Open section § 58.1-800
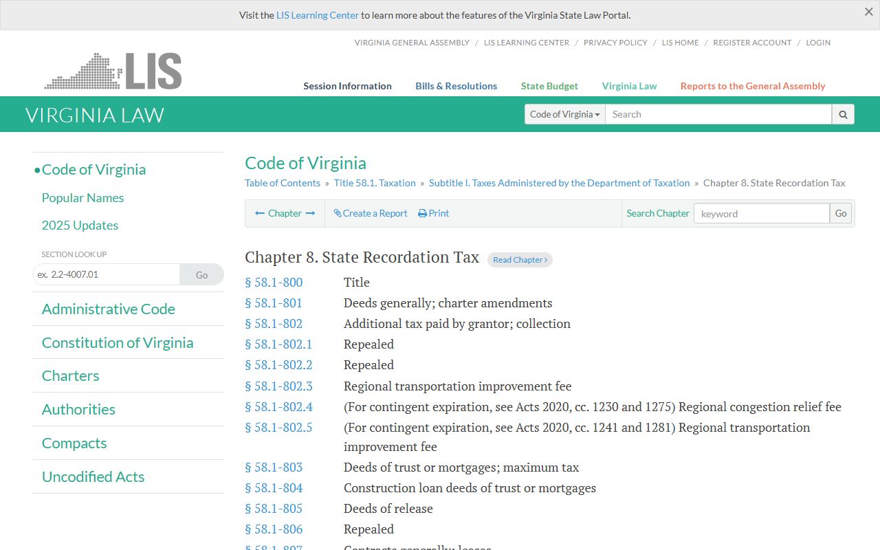Image resolution: width=880 pixels, height=550 pixels. 274,283
